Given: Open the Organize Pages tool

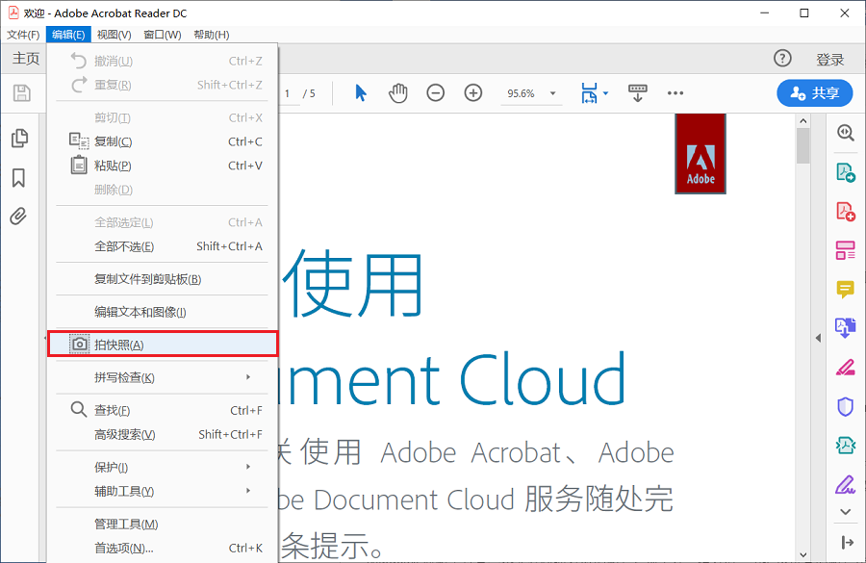Looking at the screenshot, I should pos(846,250).
